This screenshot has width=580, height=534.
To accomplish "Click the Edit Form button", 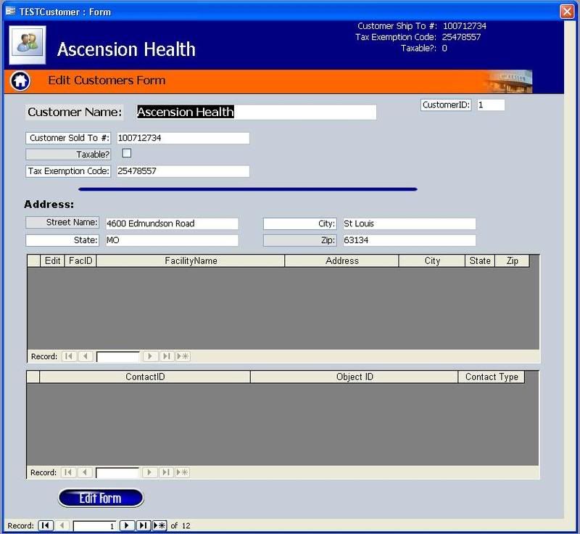I will (101, 498).
